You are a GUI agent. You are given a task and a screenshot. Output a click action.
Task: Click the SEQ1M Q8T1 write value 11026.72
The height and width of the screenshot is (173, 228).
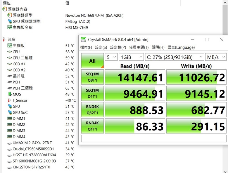click(196, 77)
